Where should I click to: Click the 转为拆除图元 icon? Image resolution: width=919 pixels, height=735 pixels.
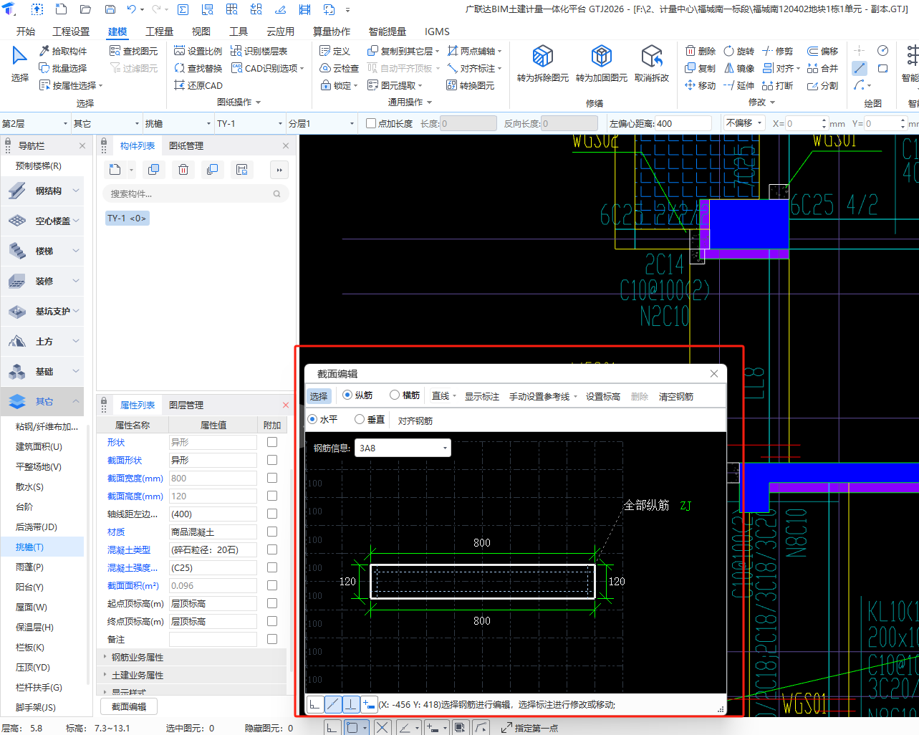coord(543,57)
